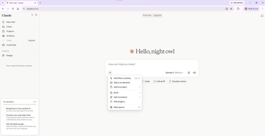The width and height of the screenshot is (265, 136).
Task: Click the Code suggestion chip
Action: [x=146, y=81]
